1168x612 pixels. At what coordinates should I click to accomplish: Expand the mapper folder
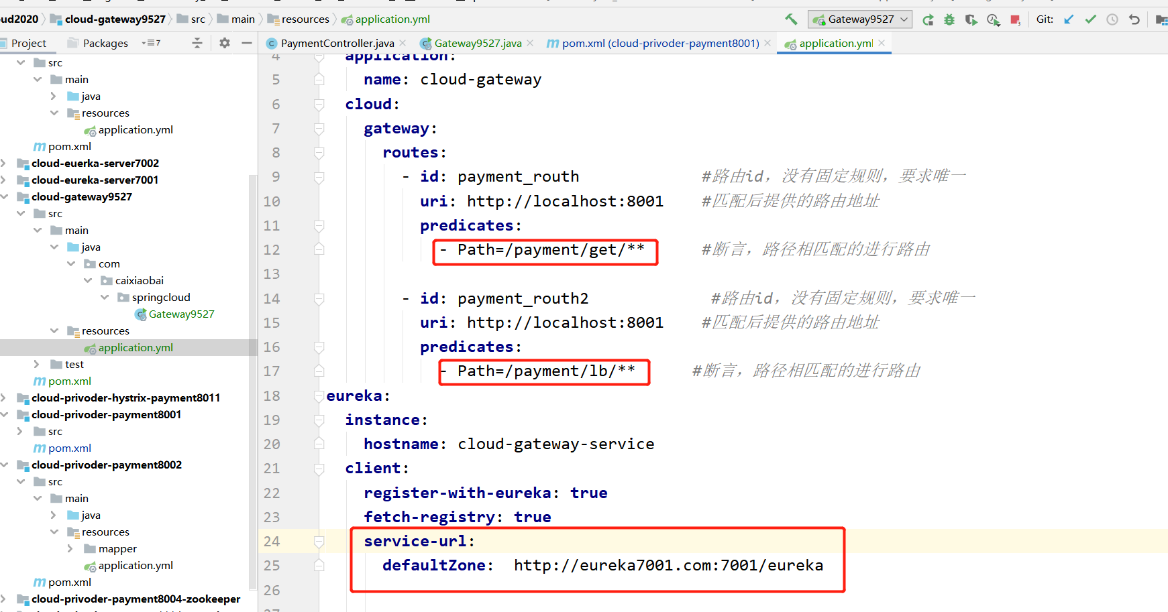[70, 548]
